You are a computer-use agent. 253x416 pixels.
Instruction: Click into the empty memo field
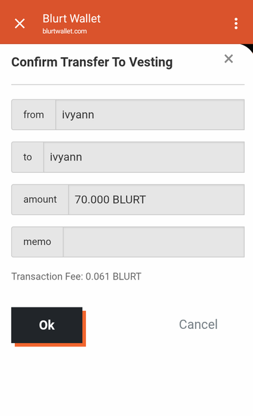pyautogui.click(x=153, y=242)
